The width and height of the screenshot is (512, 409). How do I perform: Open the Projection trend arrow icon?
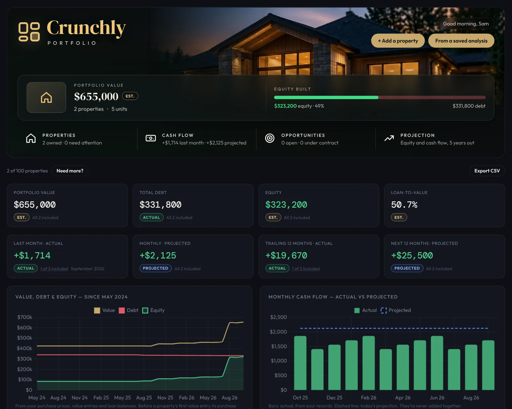pos(389,138)
